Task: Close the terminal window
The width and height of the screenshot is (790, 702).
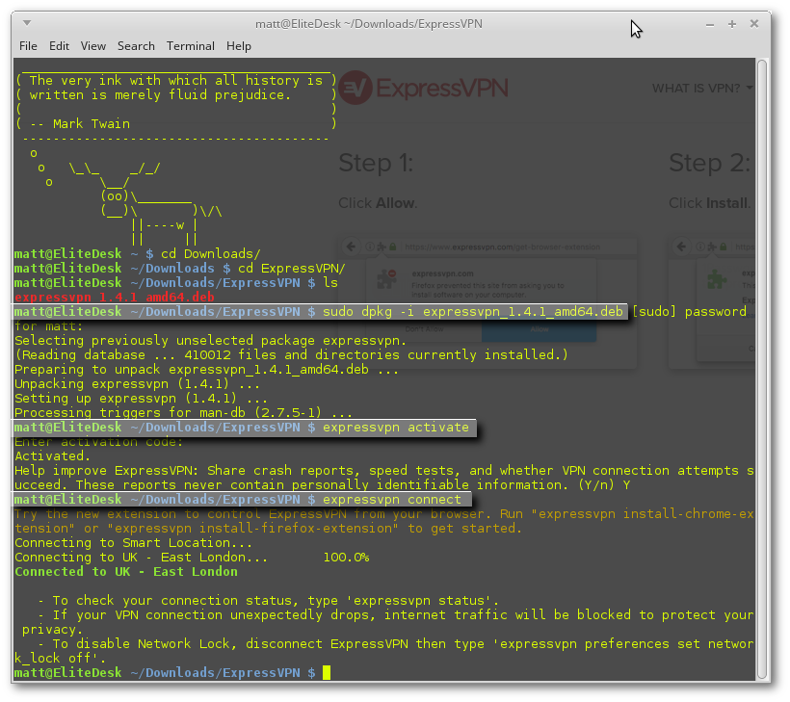Action: (x=754, y=23)
